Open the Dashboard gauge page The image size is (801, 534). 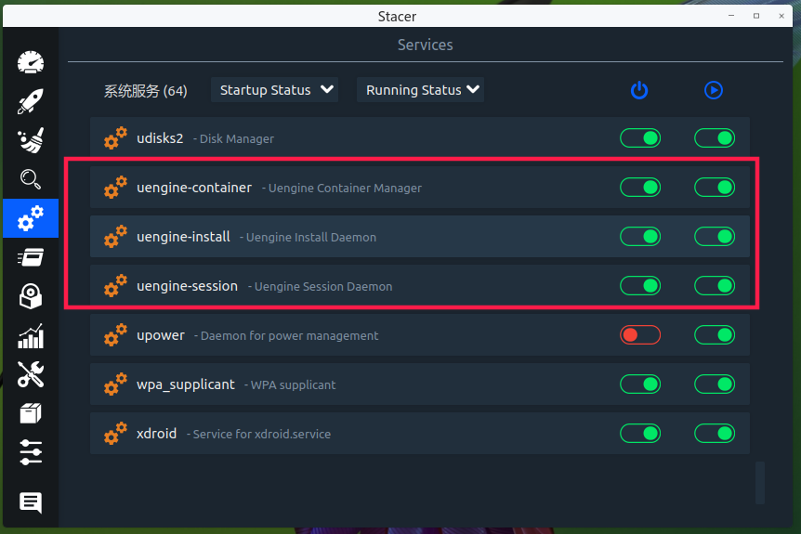coord(31,63)
